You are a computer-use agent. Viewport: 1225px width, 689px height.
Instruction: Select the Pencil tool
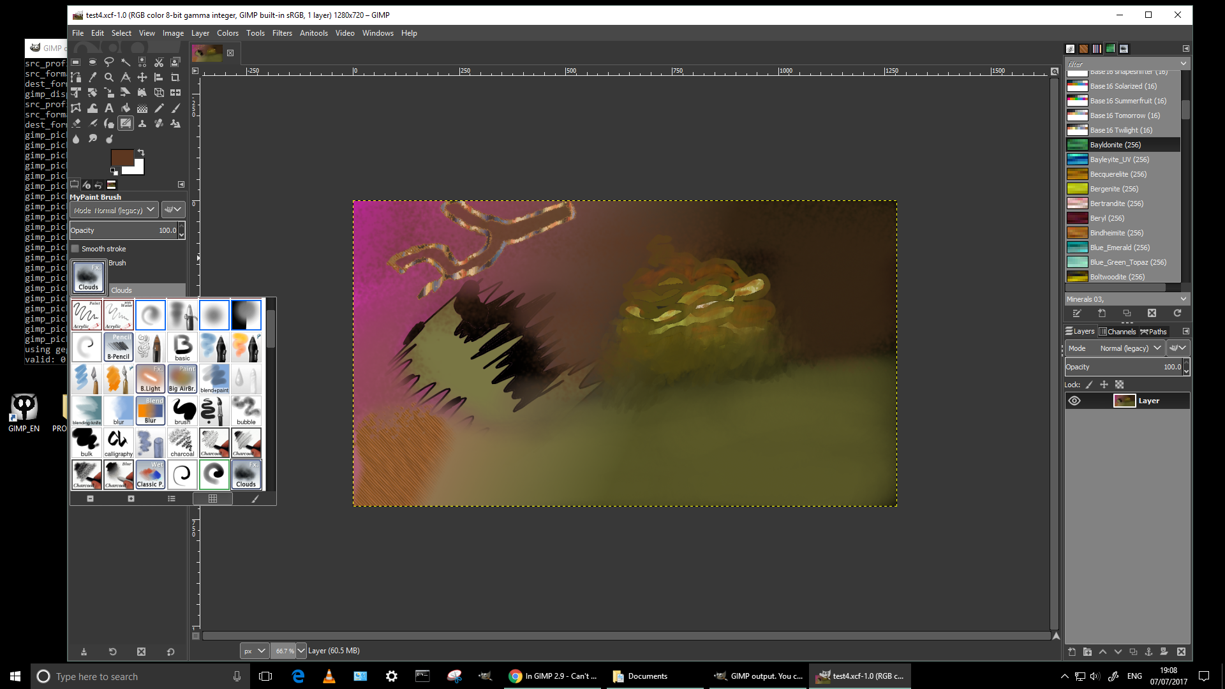coord(159,108)
